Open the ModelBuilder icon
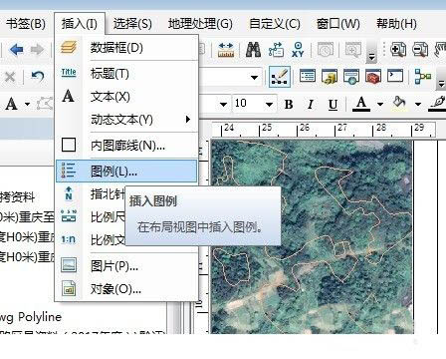The height and width of the screenshot is (359, 446). (422, 76)
